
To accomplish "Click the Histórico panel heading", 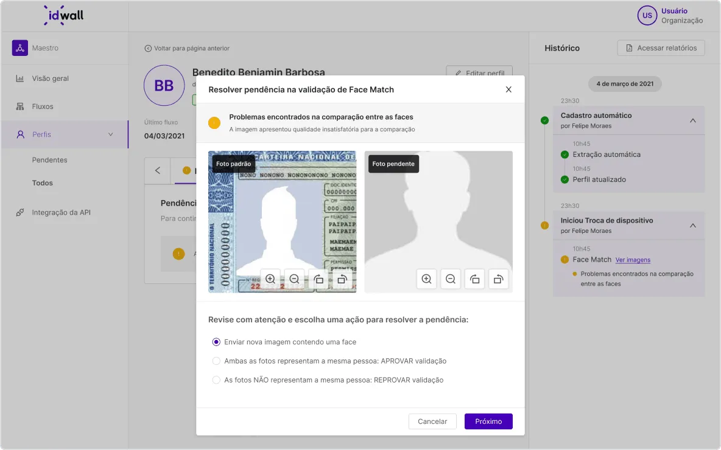I will click(x=562, y=48).
